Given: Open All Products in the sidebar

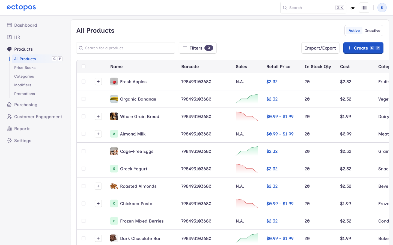Looking at the screenshot, I should (x=37, y=59).
